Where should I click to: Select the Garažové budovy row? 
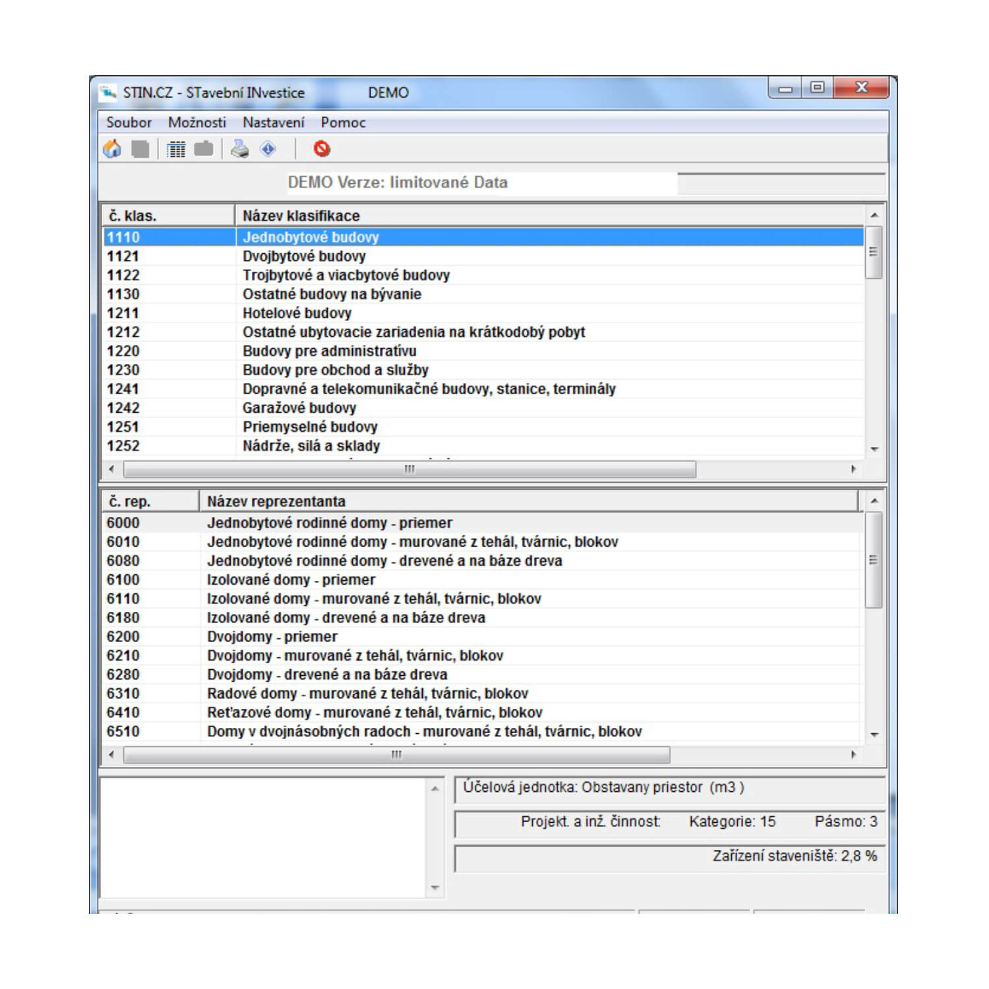(x=299, y=407)
